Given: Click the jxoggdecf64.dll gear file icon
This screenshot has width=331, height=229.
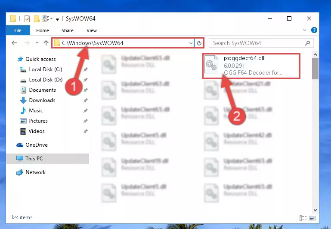Looking at the screenshot, I should [x=211, y=64].
